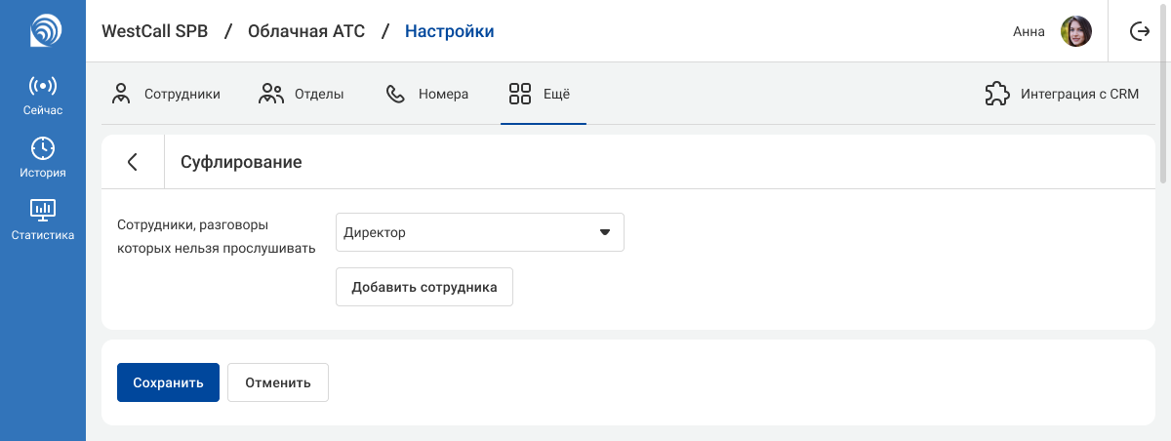Click Анна's profile avatar

coord(1075,31)
